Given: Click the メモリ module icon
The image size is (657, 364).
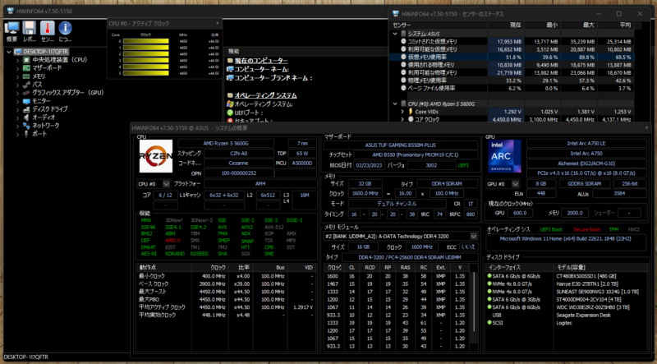Looking at the screenshot, I should pyautogui.click(x=26, y=76).
